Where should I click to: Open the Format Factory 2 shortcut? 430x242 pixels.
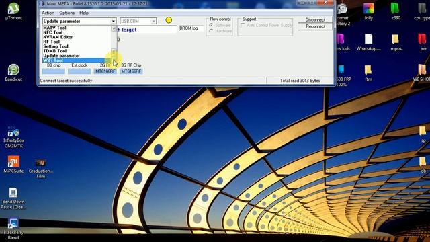[x=343, y=14]
